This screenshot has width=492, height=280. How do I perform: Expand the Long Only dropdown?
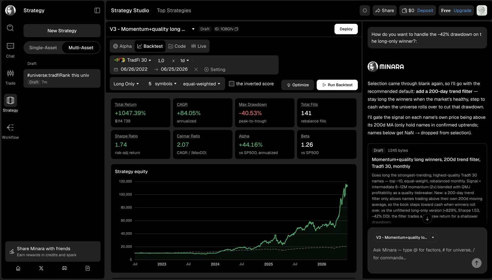pyautogui.click(x=126, y=84)
